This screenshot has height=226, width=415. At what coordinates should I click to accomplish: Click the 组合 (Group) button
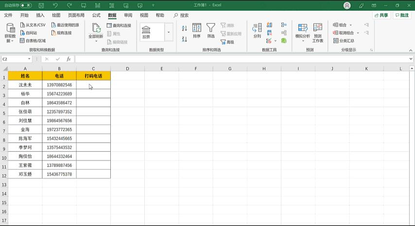(x=340, y=25)
